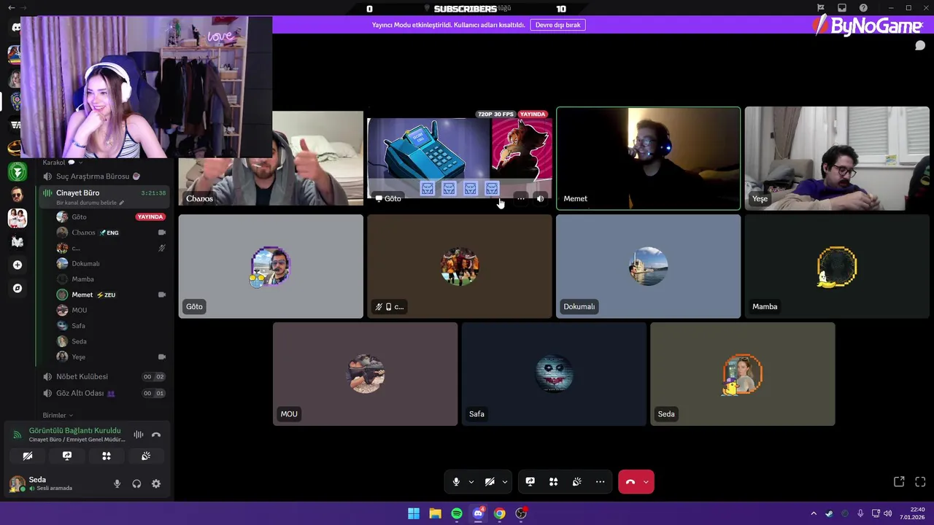Click Görüntülü Bağlantı Kuruldu connection status
This screenshot has width=934, height=525.
point(74,431)
